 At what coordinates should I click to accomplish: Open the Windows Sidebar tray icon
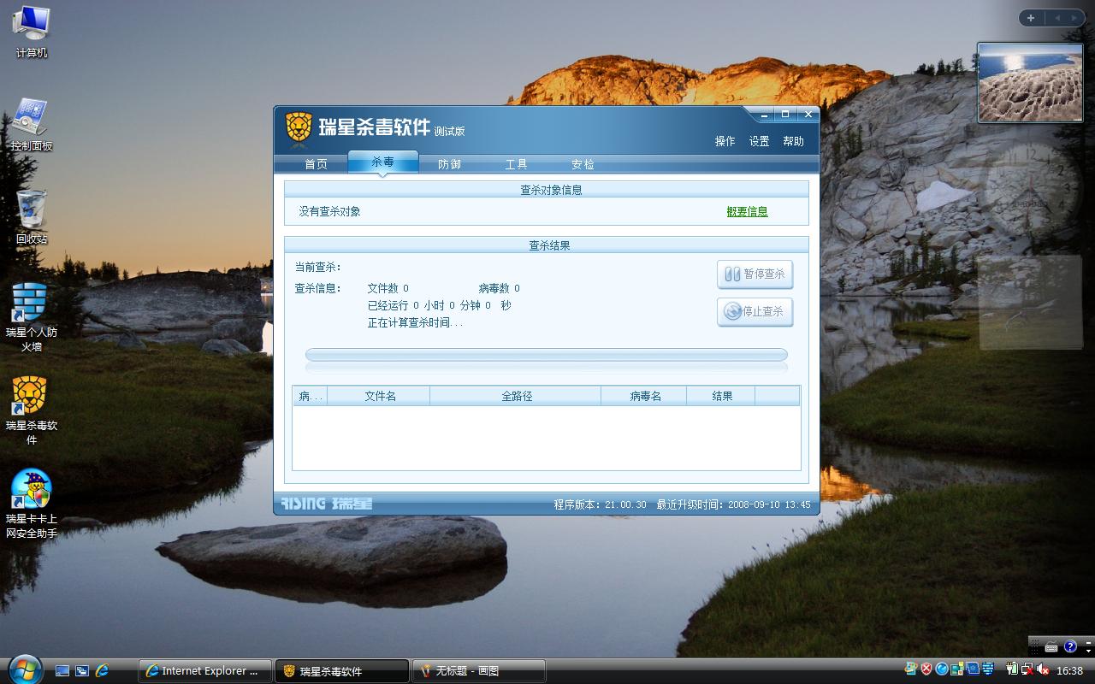coord(957,669)
